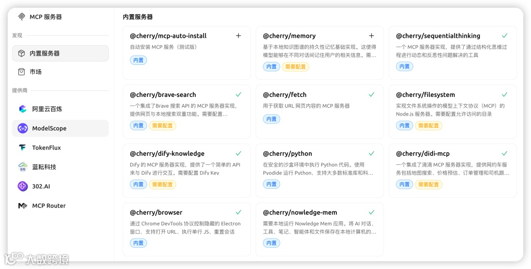531x269 pixels.
Task: Click the 蓝耘科技 provider logo
Action: tap(23, 167)
